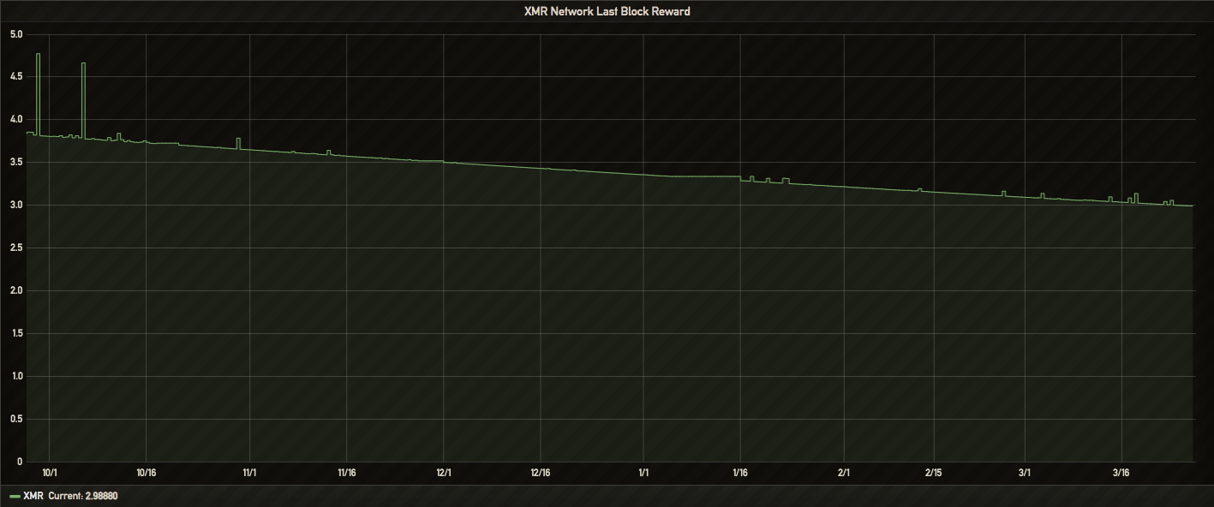Image resolution: width=1214 pixels, height=507 pixels.
Task: Click the spike just after 3/16
Action: [x=1136, y=194]
